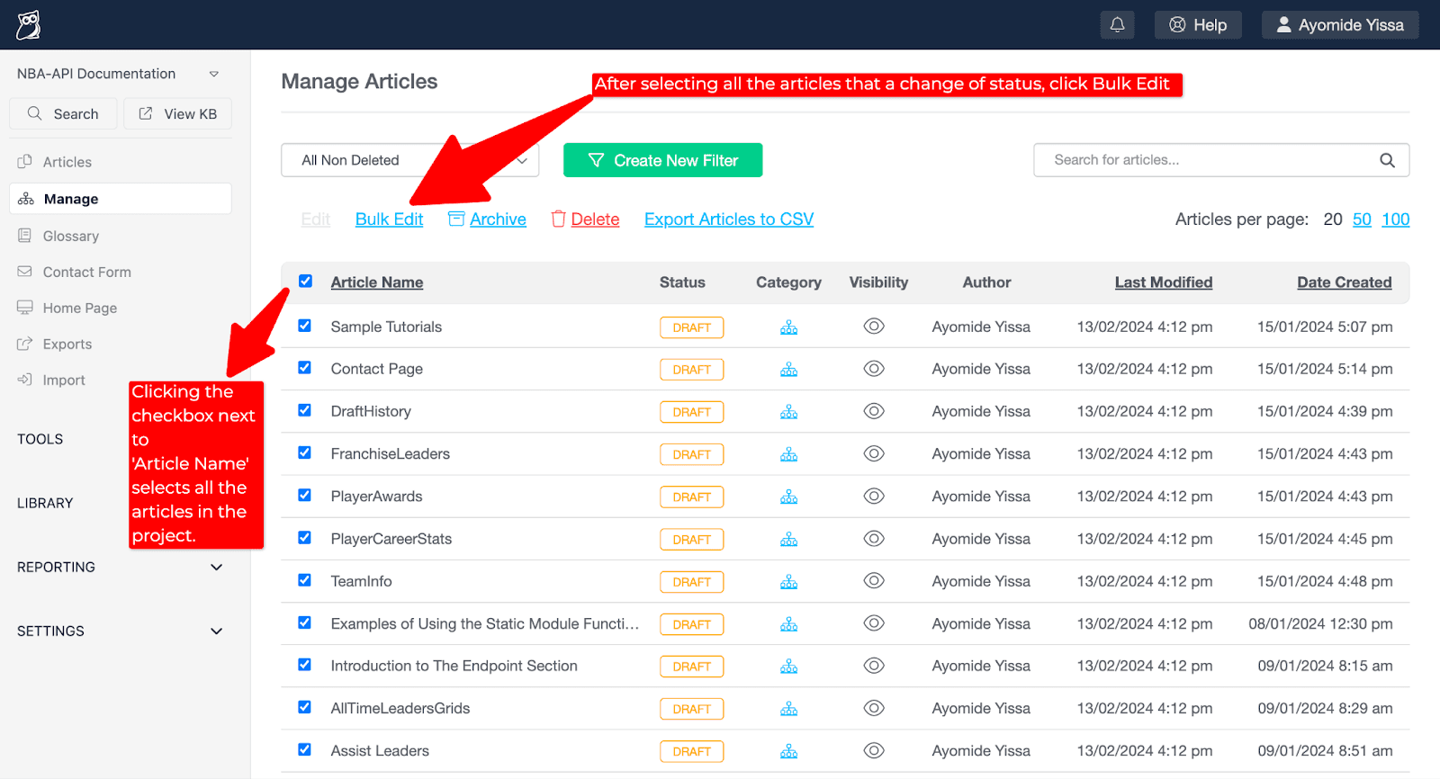This screenshot has width=1440, height=779.
Task: Uncheck the Assist Leaders checkbox
Action: pyautogui.click(x=305, y=749)
